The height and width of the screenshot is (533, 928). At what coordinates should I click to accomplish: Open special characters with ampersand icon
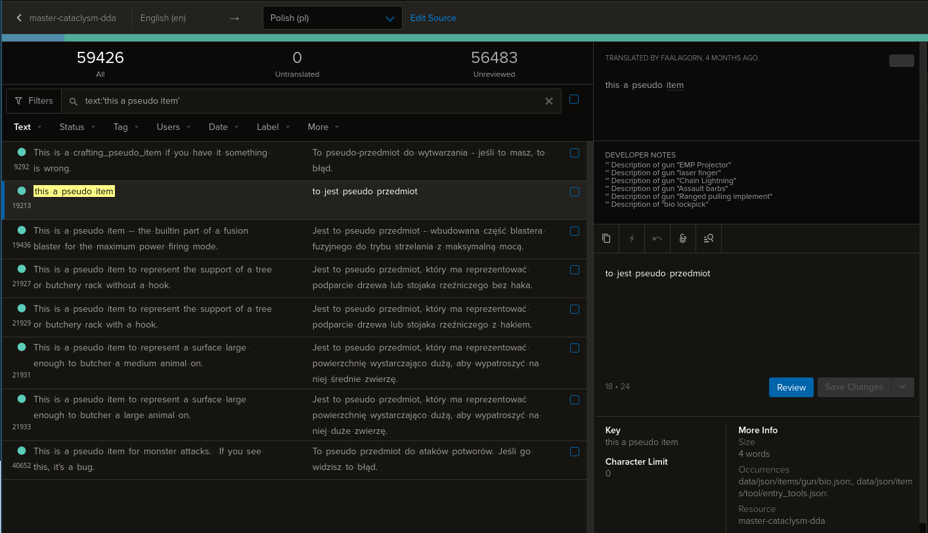[x=682, y=238]
